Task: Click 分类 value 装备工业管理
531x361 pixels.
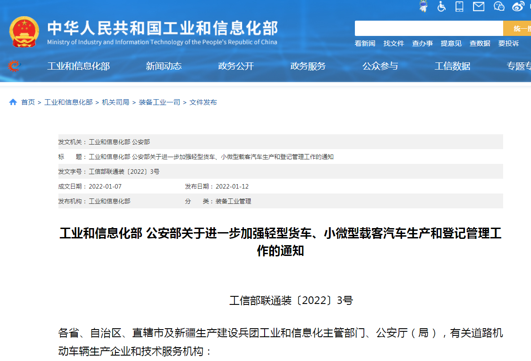Action: coord(233,201)
